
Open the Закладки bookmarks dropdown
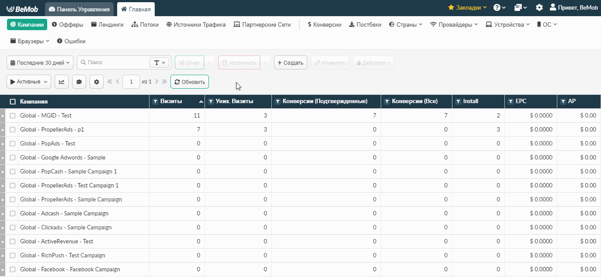pyautogui.click(x=467, y=7)
